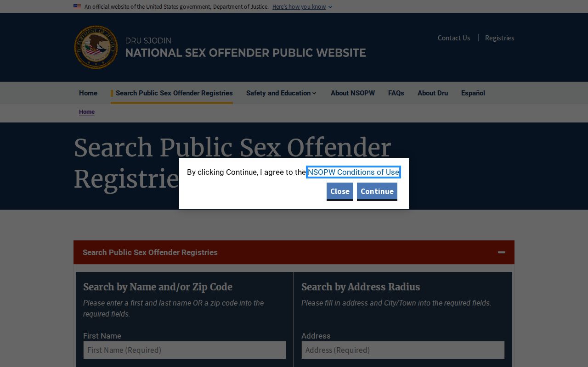Expand "Here's how you know" disclosure
The height and width of the screenshot is (367, 588).
(x=302, y=7)
